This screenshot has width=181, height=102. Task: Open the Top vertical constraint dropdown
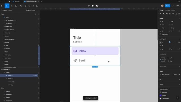coord(171,61)
